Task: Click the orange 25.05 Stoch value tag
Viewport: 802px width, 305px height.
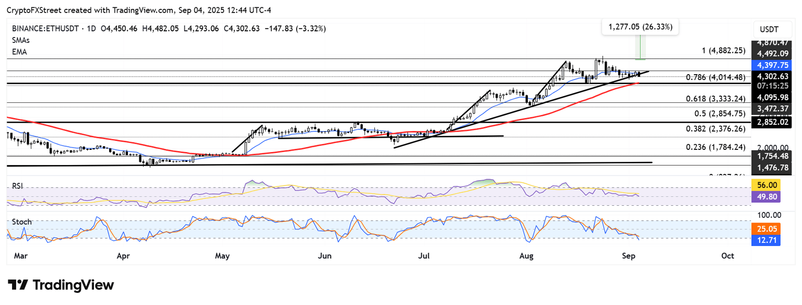Action: [x=771, y=228]
